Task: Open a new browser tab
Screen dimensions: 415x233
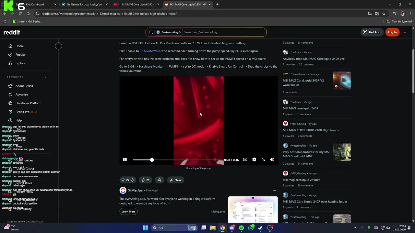Action: 217,5
